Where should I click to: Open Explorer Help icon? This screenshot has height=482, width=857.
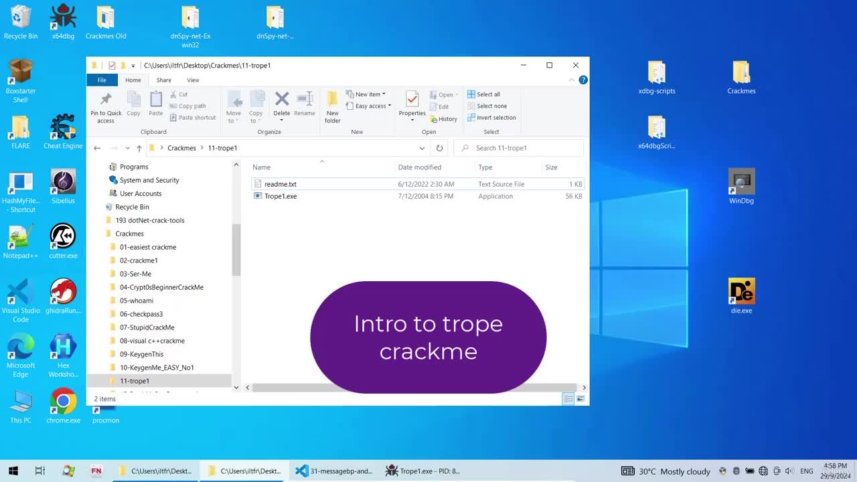(x=583, y=80)
